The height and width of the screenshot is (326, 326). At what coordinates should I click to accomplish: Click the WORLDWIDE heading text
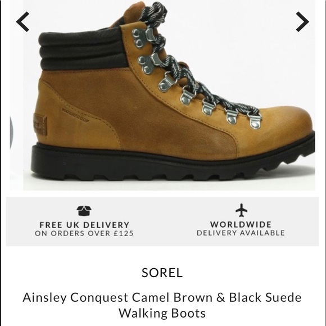coord(241,224)
